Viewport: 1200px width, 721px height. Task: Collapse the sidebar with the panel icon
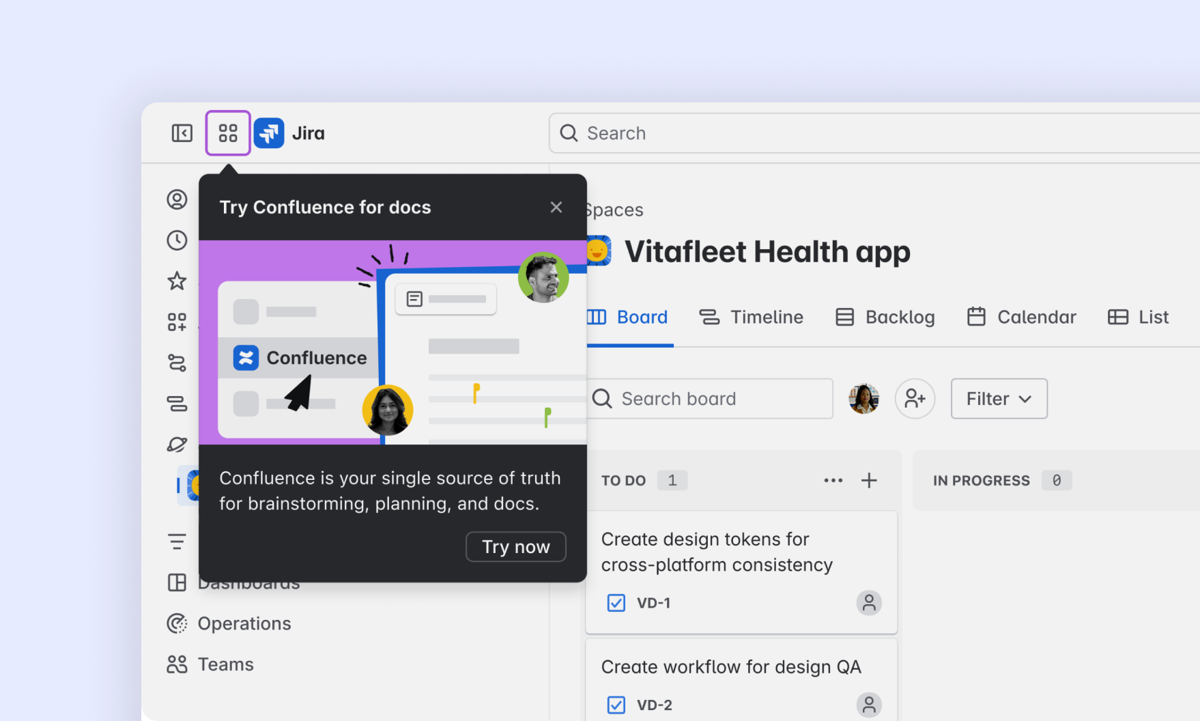pyautogui.click(x=182, y=133)
